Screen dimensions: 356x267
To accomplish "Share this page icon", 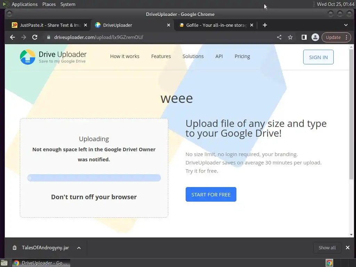I will point(279,37).
